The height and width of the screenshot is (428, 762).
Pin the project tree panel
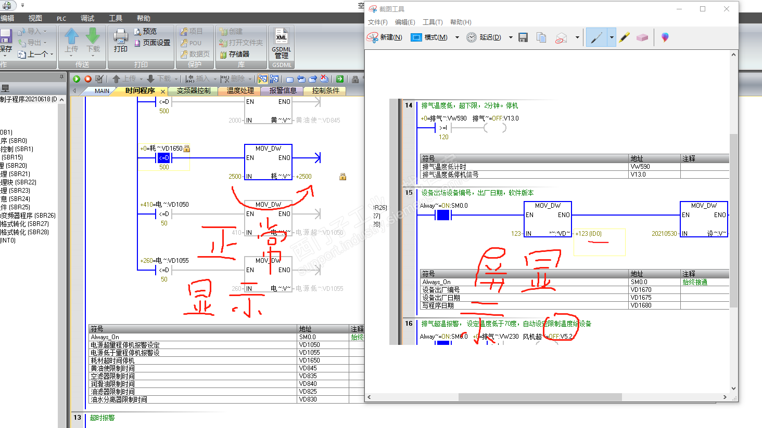(61, 77)
